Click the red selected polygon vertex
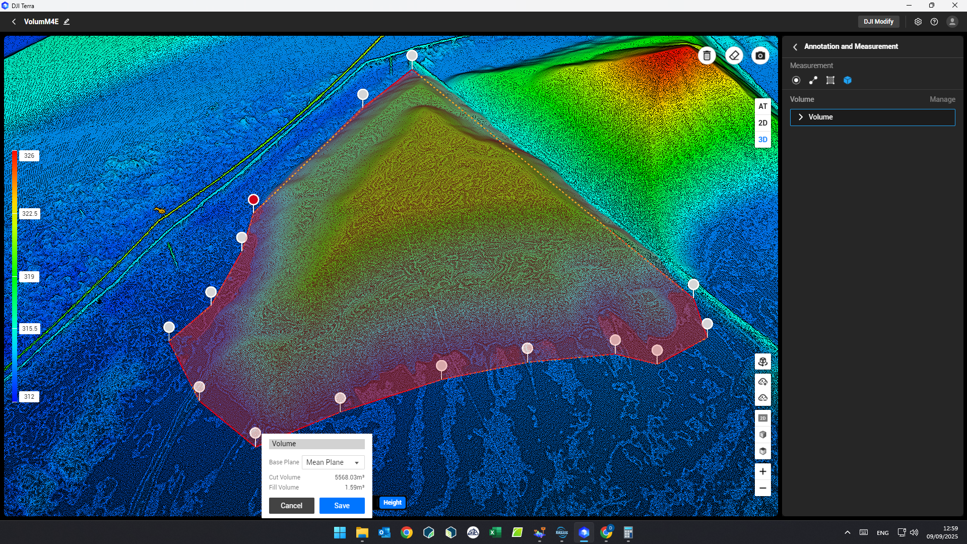This screenshot has height=544, width=967. coord(253,200)
